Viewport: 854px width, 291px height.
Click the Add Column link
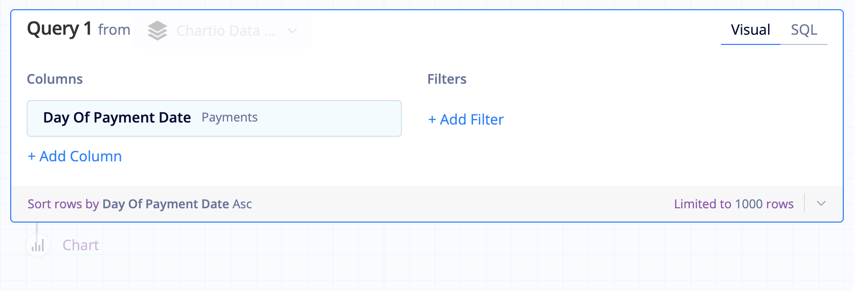coord(75,156)
